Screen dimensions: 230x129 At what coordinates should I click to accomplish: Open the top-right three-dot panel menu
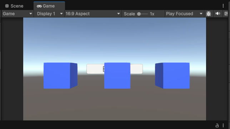[x=223, y=6]
